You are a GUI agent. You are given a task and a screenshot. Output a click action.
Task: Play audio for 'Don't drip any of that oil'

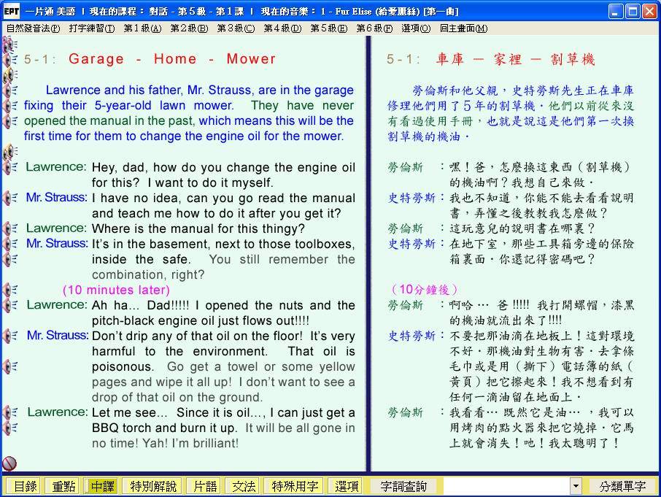pyautogui.click(x=9, y=336)
